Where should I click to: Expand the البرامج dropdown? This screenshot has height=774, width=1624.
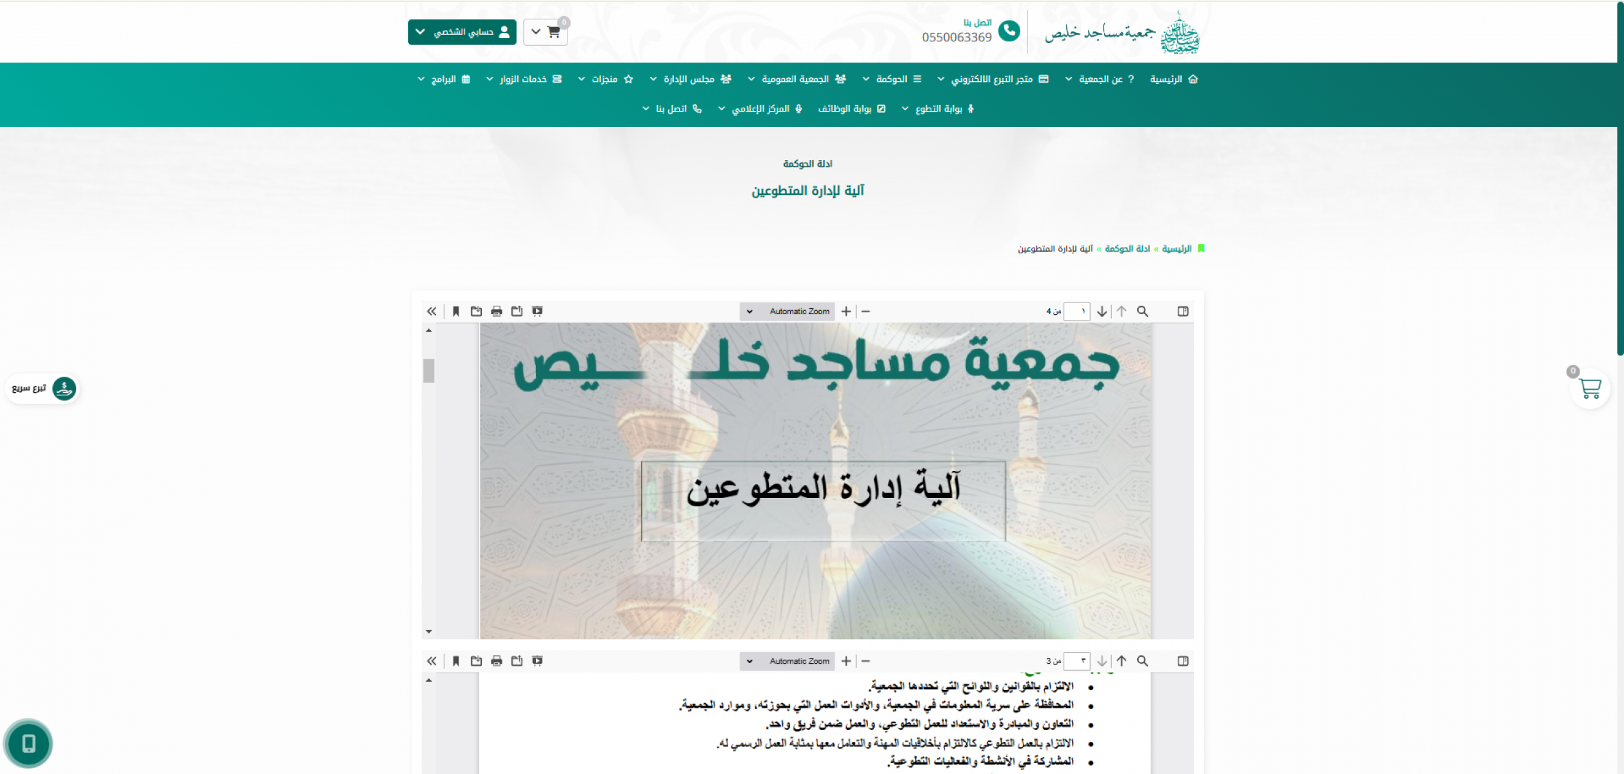coord(444,79)
